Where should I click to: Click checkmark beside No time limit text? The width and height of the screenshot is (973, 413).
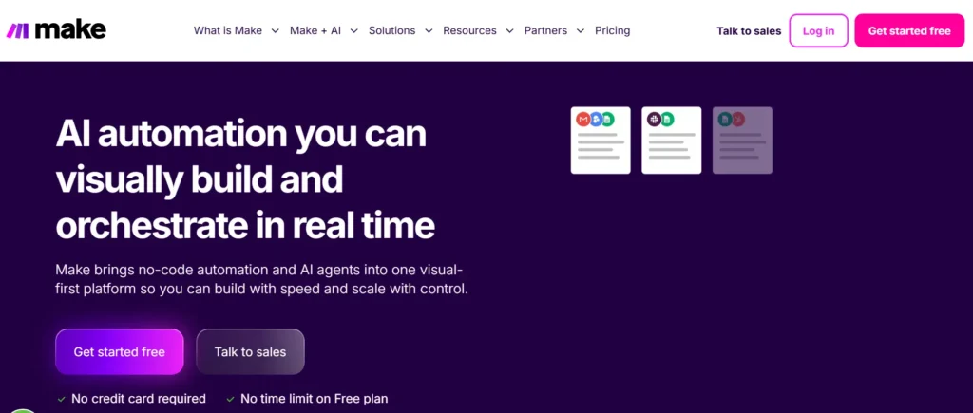coord(230,399)
